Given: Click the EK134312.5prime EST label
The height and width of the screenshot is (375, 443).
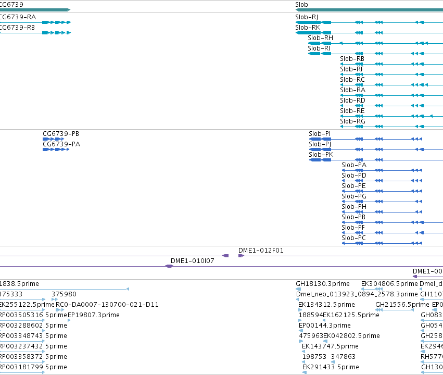Looking at the screenshot, I should [326, 305].
